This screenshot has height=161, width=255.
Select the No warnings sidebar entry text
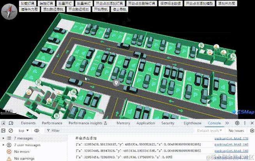tap(24, 158)
